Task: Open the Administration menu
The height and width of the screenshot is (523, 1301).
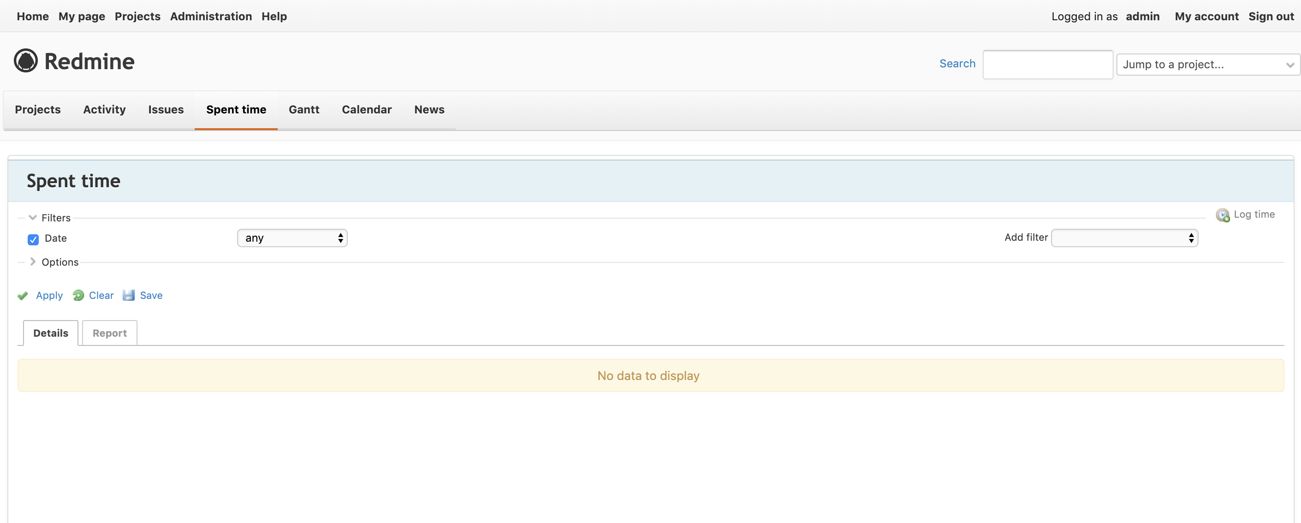Action: (210, 16)
